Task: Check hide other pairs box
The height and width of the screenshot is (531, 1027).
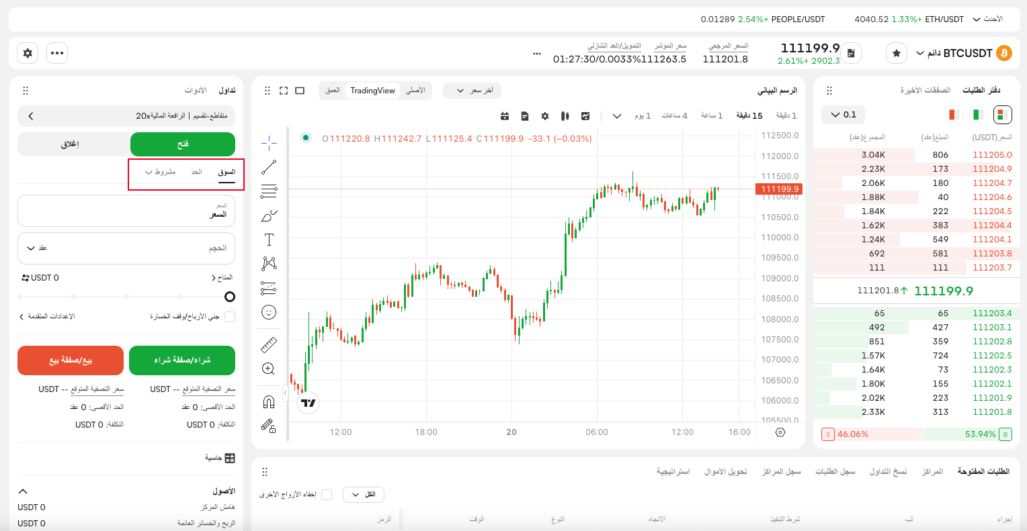Action: pyautogui.click(x=327, y=495)
